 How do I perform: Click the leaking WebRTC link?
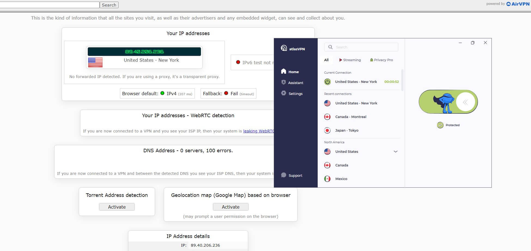tap(258, 131)
